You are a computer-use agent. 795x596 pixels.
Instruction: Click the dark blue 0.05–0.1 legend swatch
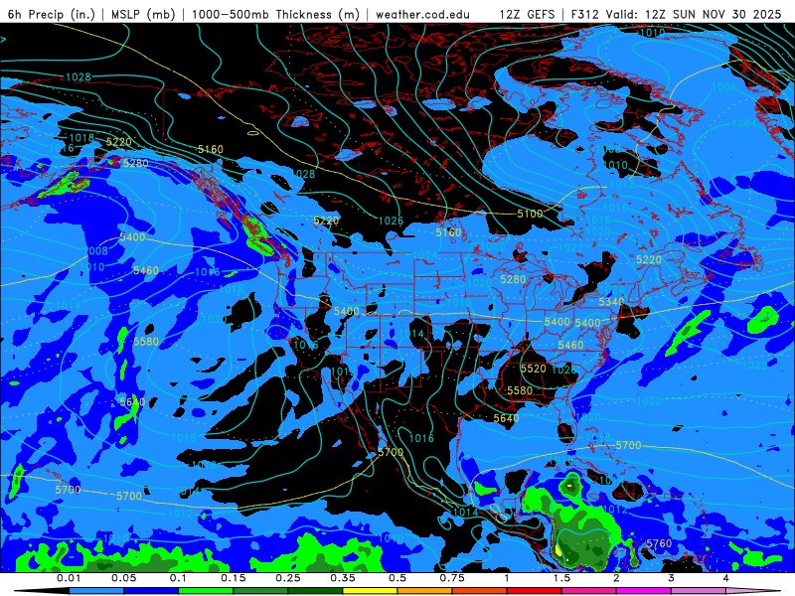pos(151,591)
